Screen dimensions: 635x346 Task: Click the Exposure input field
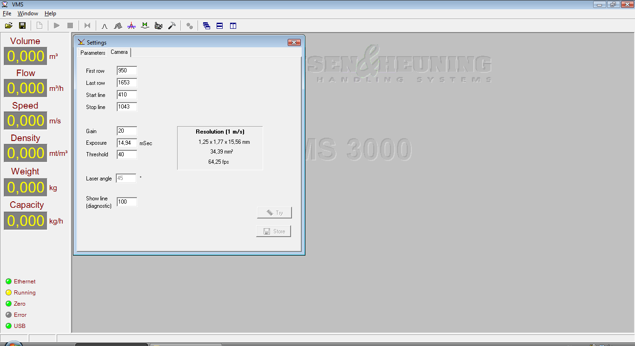click(127, 143)
